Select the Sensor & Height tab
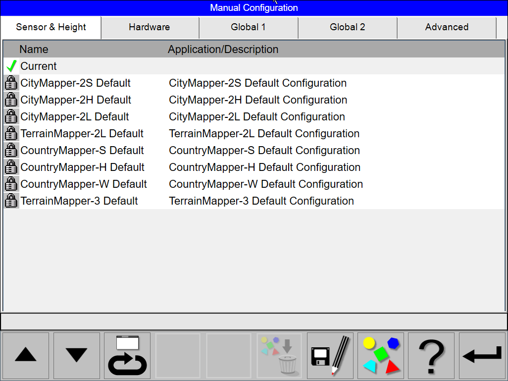This screenshot has height=381, width=508. click(x=51, y=27)
